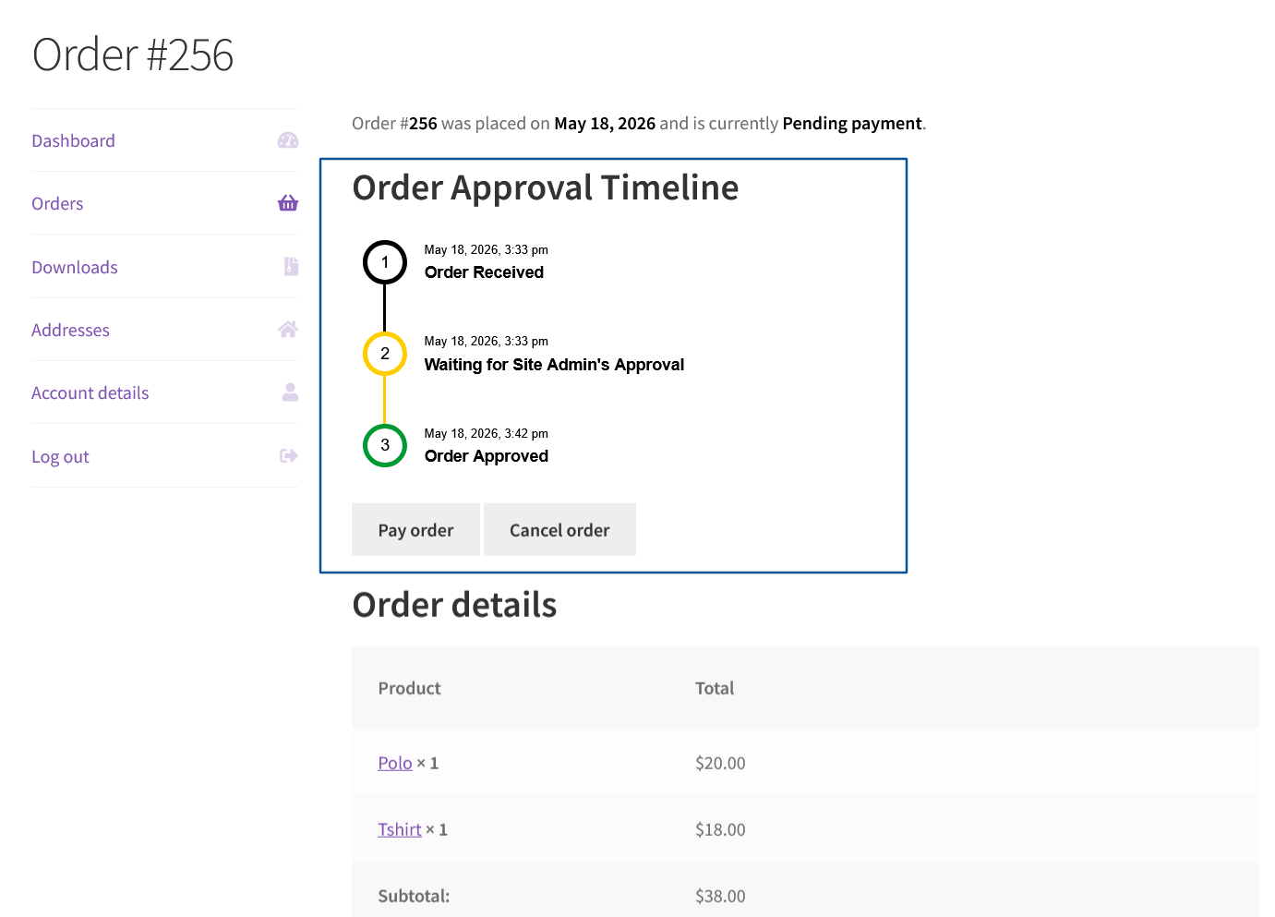Click the "Subtotal:" label

[414, 896]
